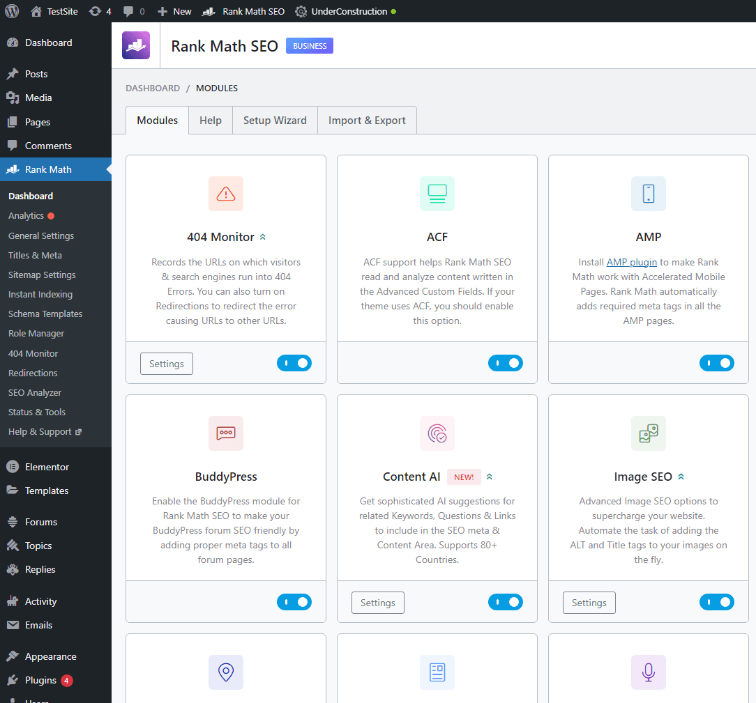Click the Image SEO pictures icon
Viewport: 756px width, 703px height.
pos(649,433)
